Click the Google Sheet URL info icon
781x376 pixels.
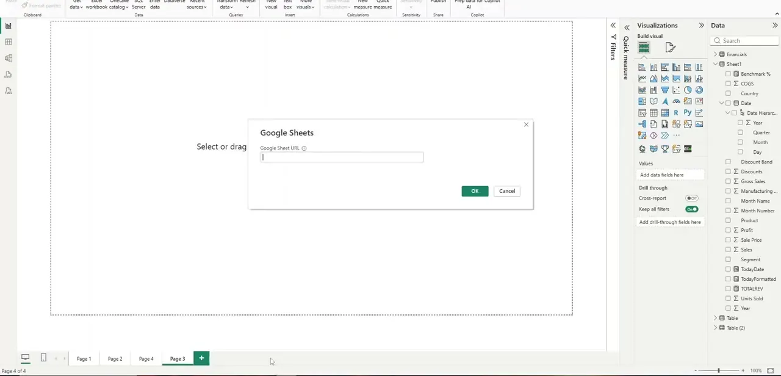304,148
